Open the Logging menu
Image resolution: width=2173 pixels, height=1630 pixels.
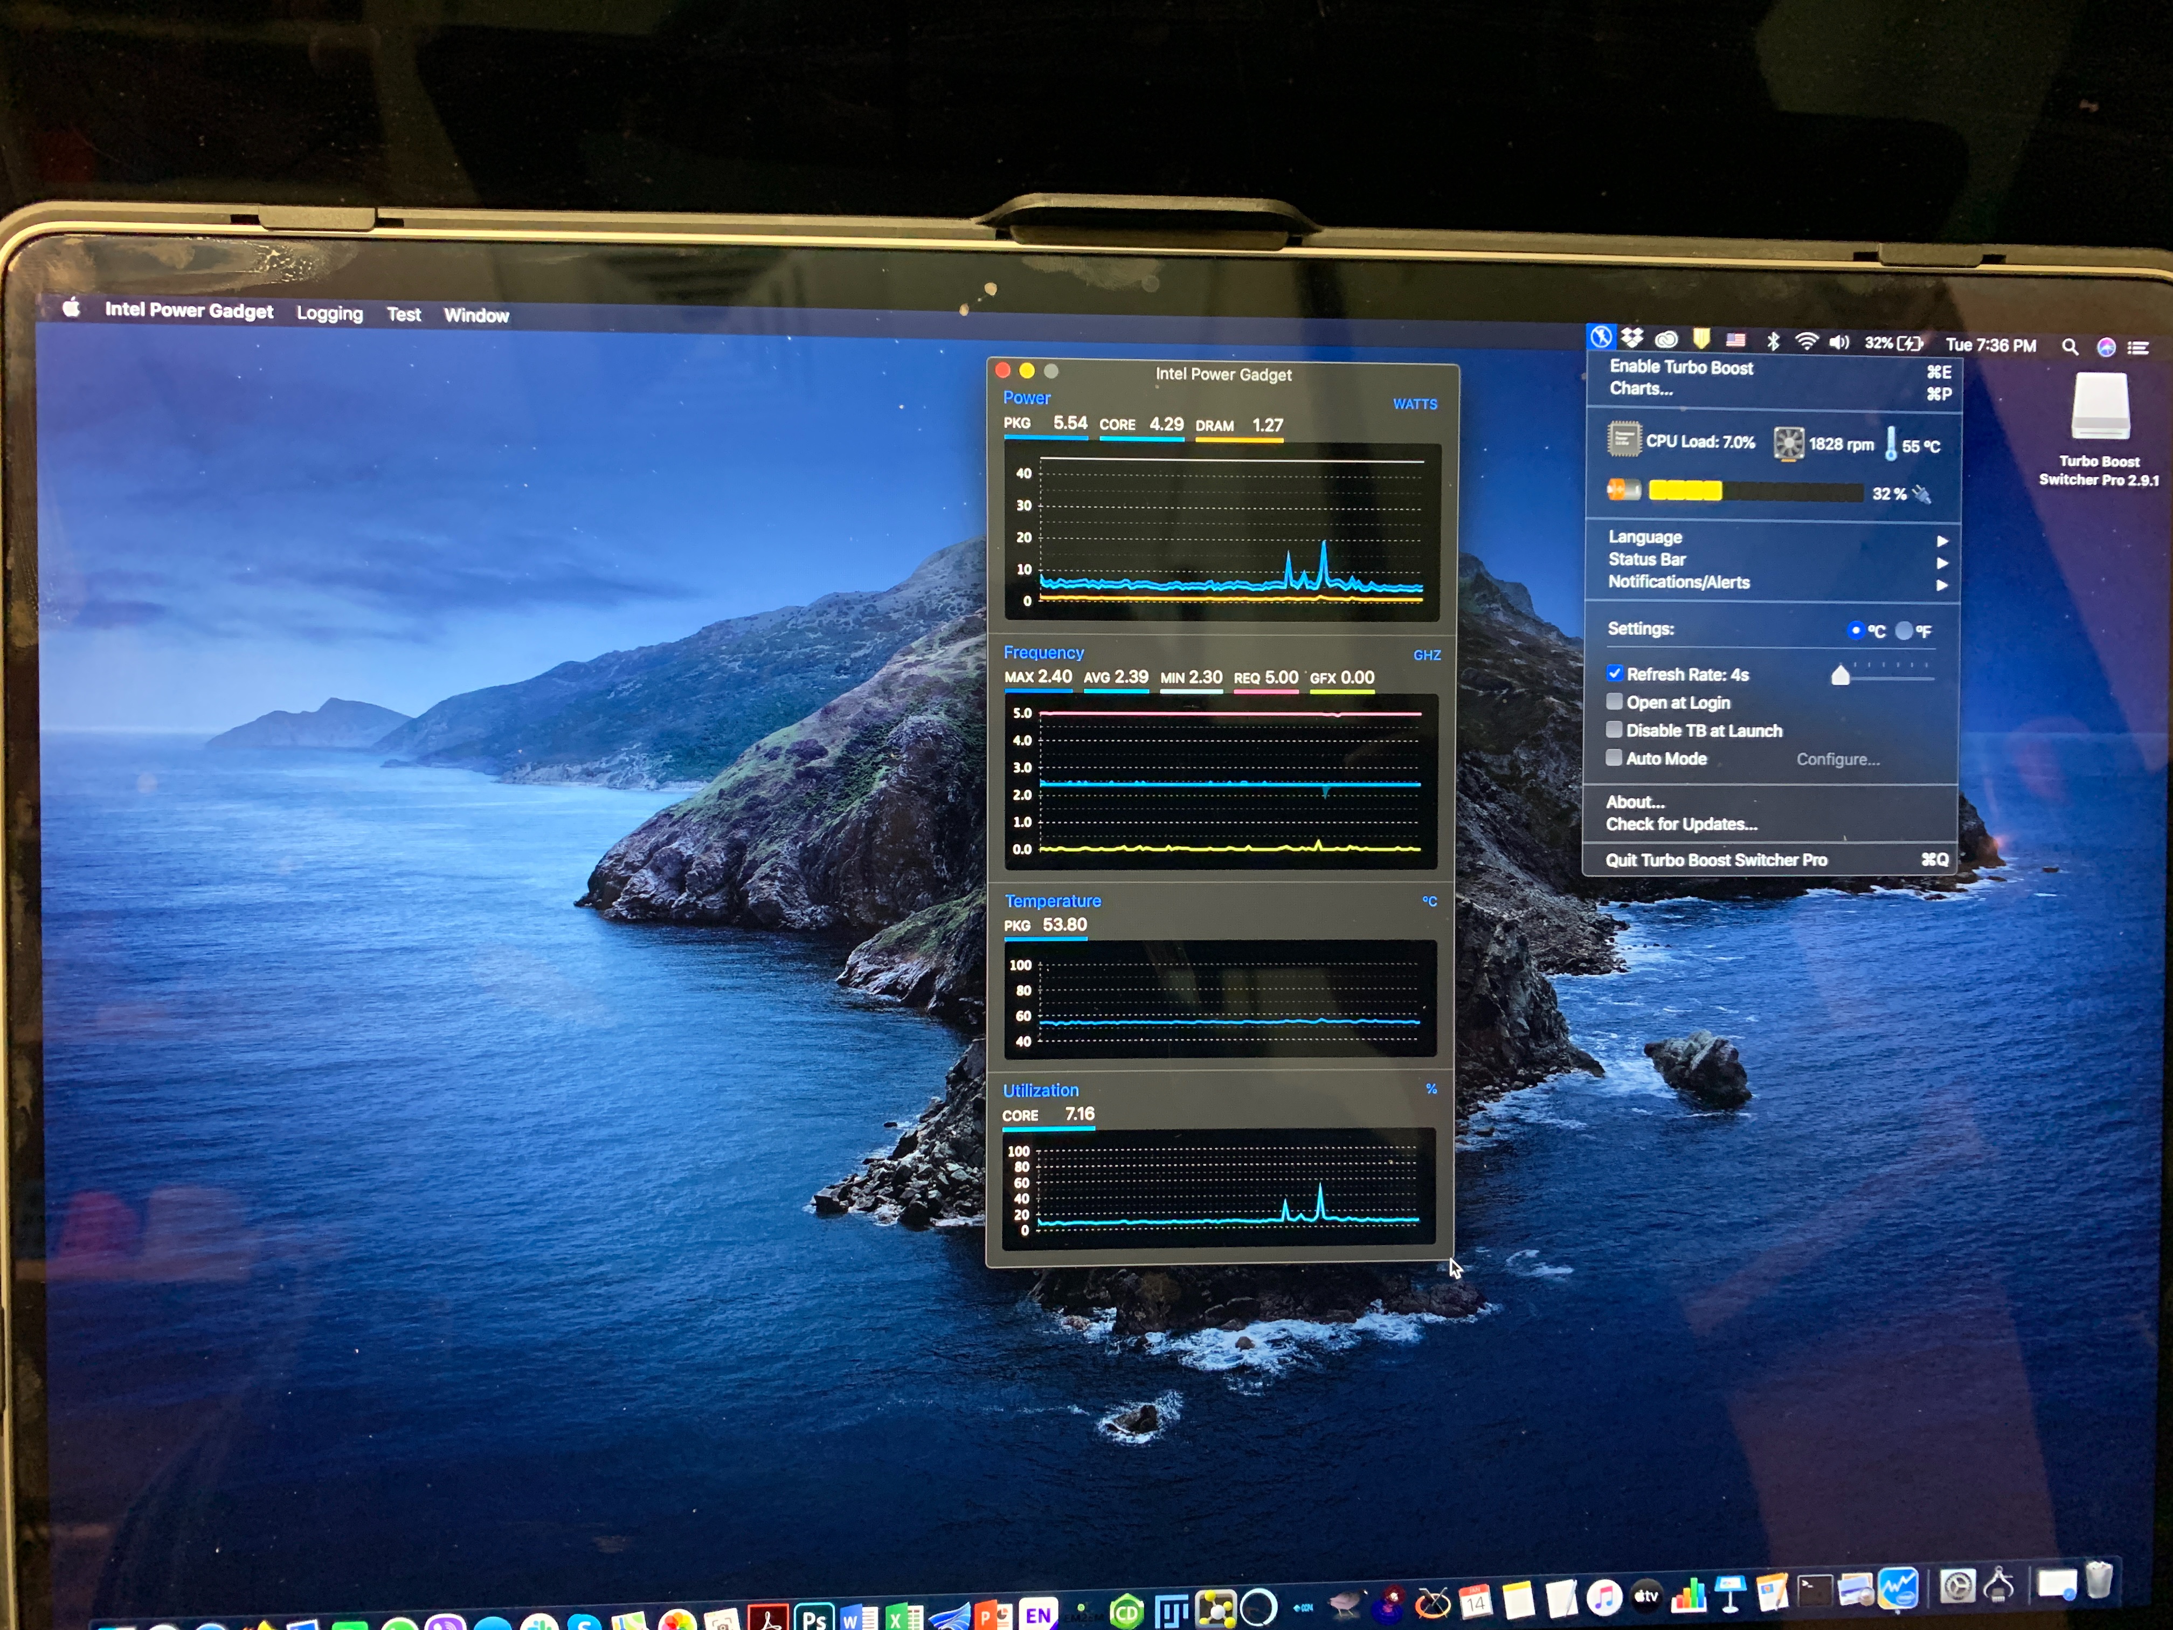click(329, 313)
